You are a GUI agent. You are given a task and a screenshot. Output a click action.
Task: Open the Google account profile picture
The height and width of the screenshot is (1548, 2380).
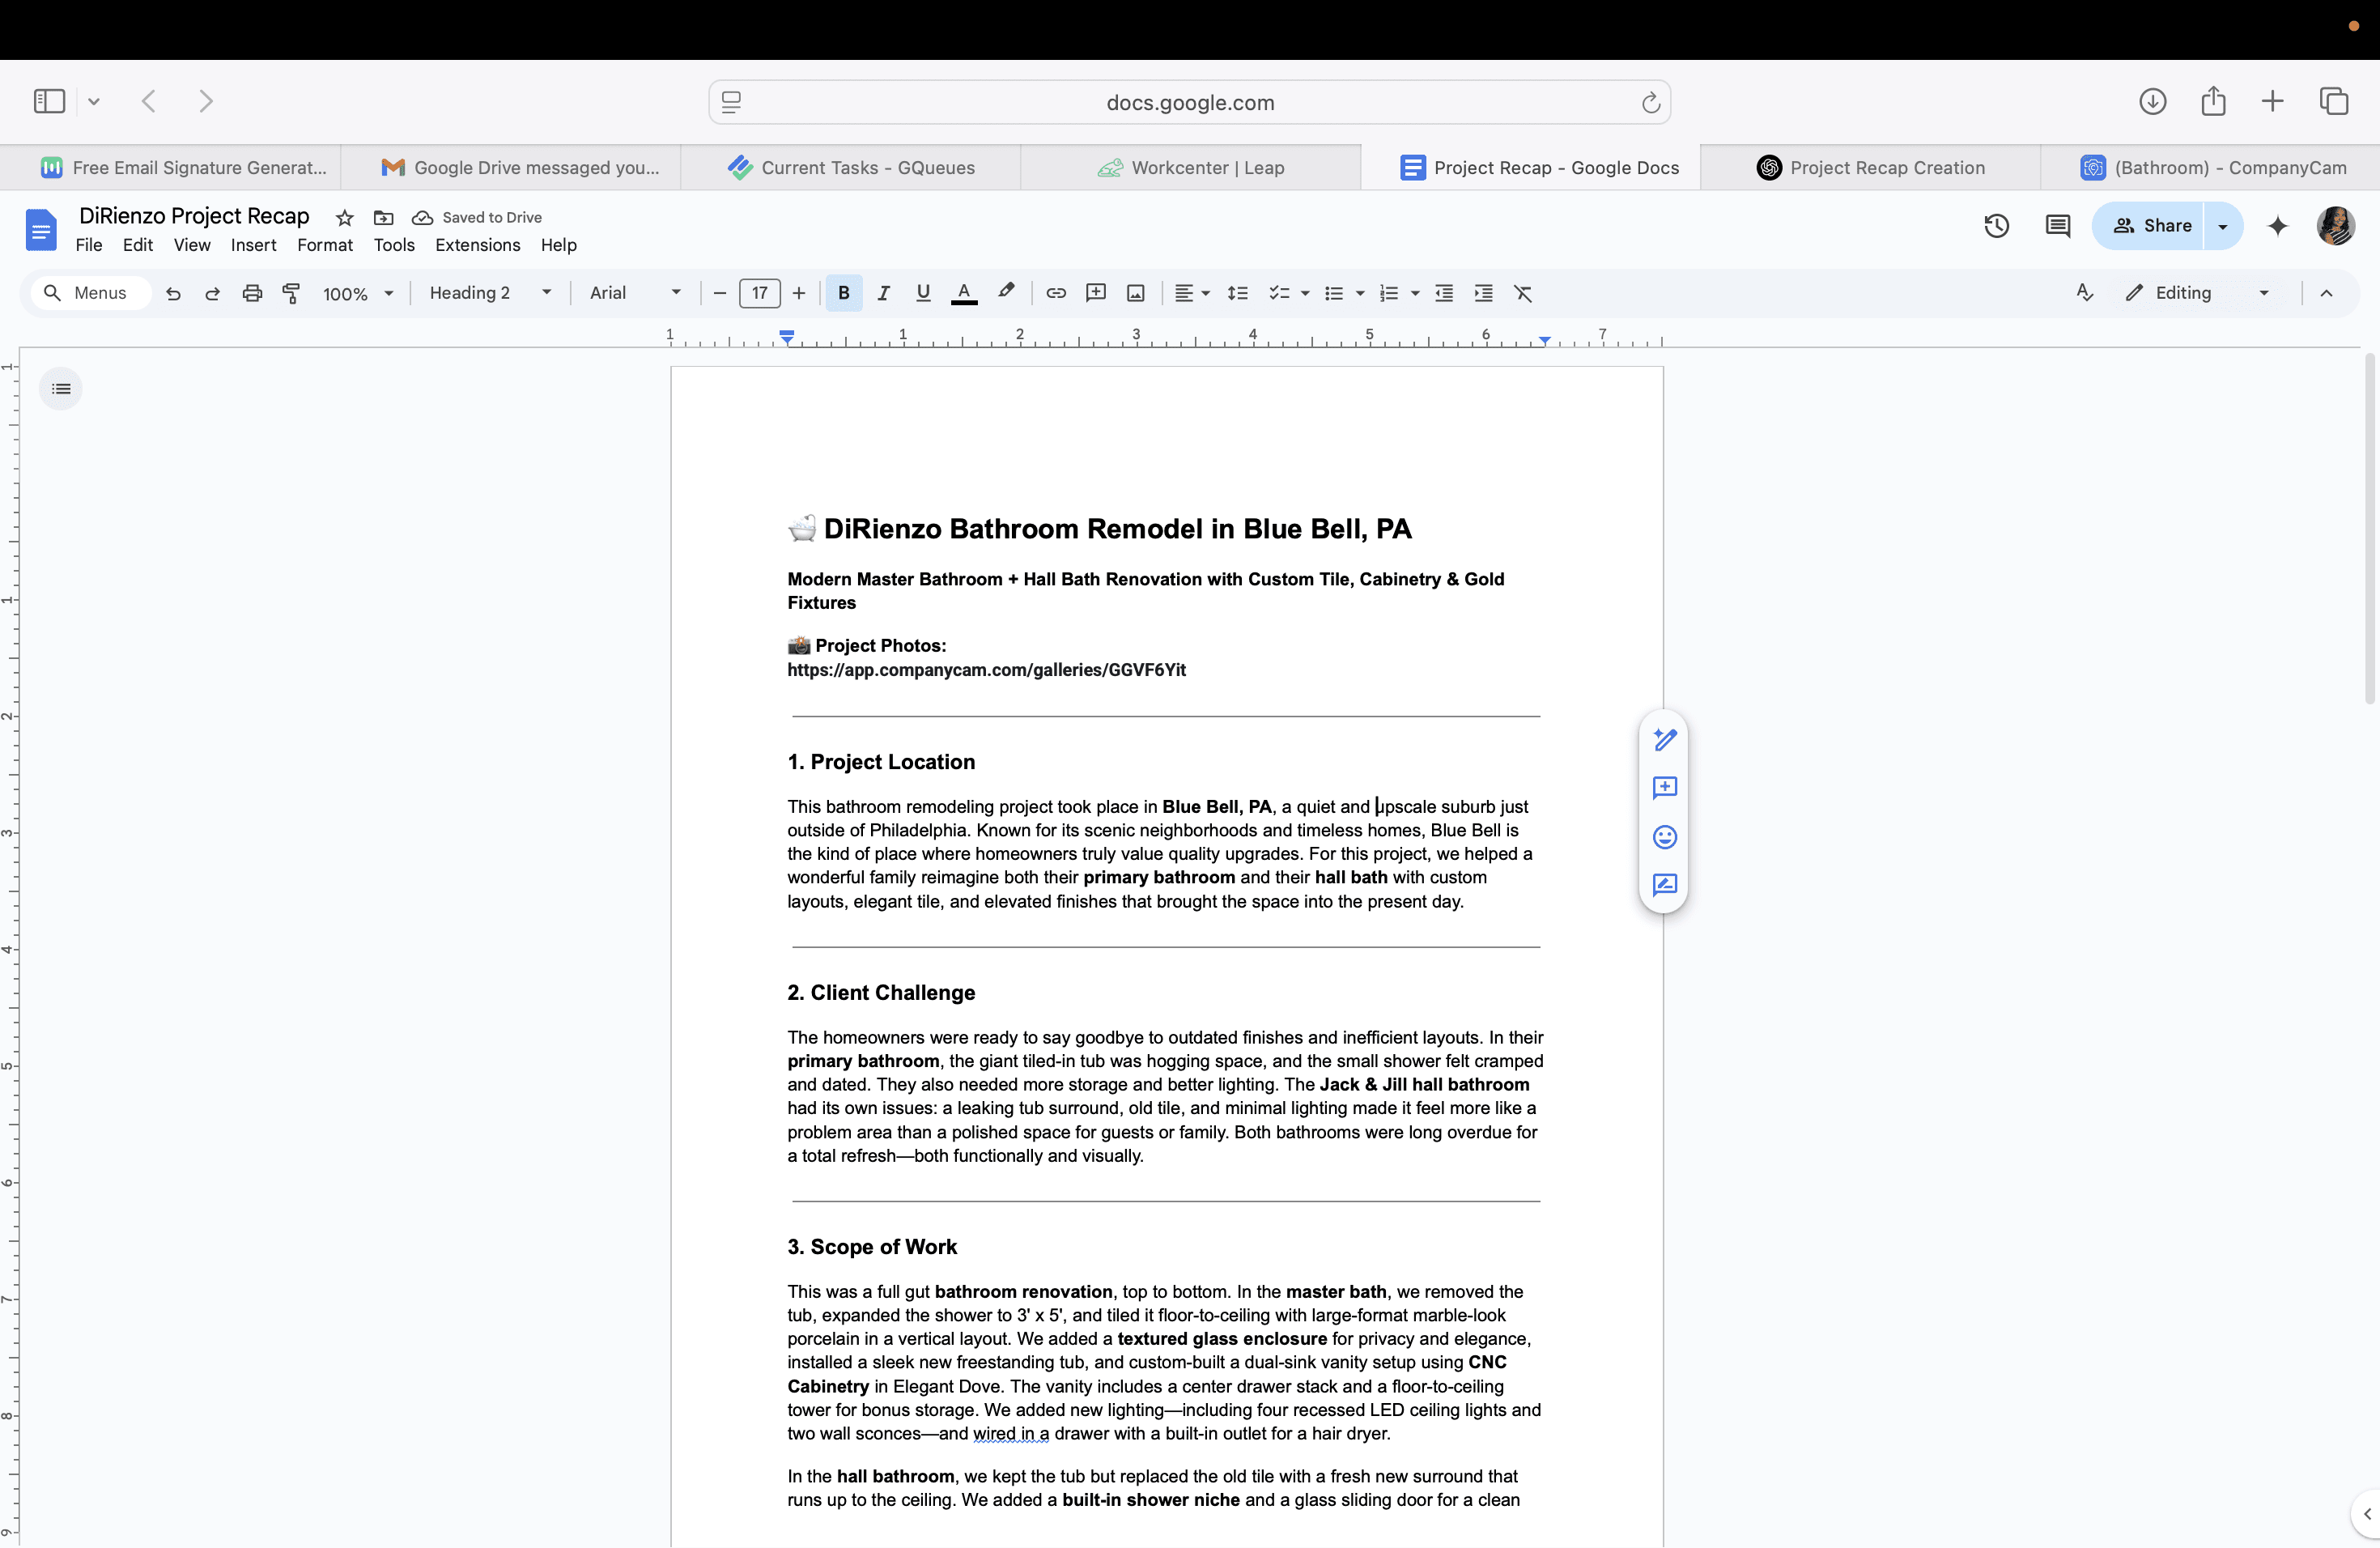click(x=2336, y=226)
